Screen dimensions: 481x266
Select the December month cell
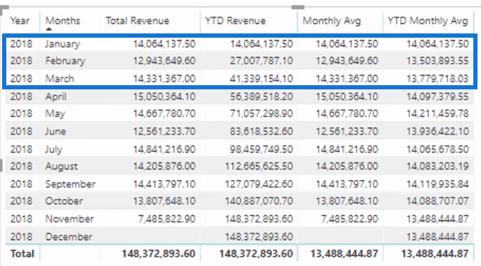click(x=69, y=237)
